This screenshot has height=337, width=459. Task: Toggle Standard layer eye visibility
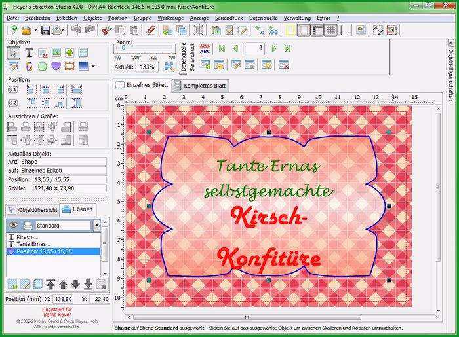click(13, 225)
